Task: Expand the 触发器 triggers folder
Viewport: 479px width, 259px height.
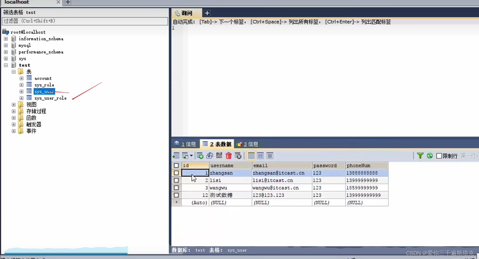Action: [13, 125]
